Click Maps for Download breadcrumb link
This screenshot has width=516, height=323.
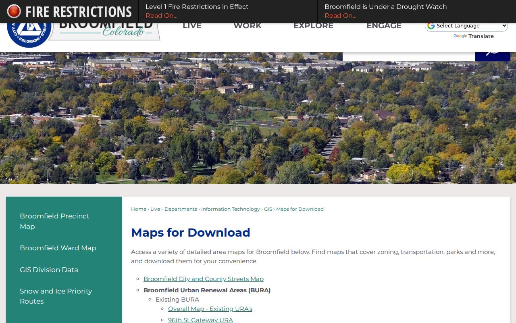point(300,209)
